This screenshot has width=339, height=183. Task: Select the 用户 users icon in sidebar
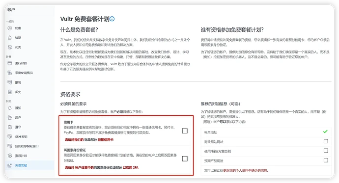(x=10, y=117)
